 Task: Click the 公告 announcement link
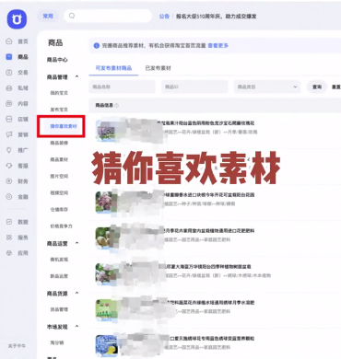click(164, 16)
